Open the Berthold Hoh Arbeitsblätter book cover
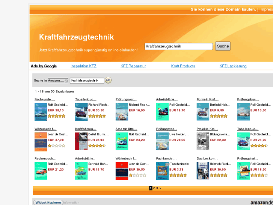273x205 pixels. (81, 171)
